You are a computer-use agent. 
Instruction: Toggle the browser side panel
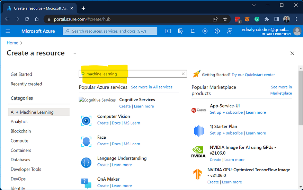[277, 19]
